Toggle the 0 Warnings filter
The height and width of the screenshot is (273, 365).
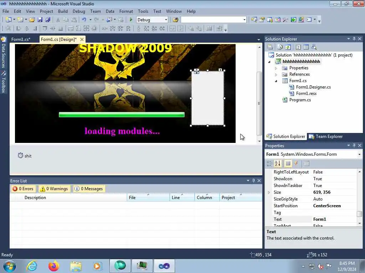point(54,189)
